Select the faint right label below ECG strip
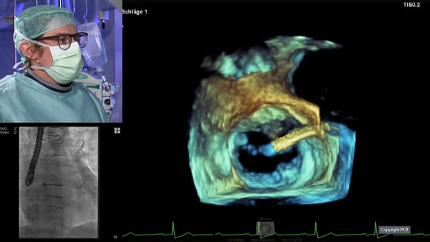430x242 pixels. (x=292, y=240)
